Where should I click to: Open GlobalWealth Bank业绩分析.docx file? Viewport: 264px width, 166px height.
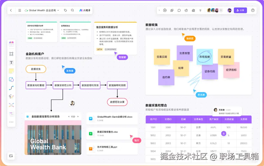coord(112,118)
